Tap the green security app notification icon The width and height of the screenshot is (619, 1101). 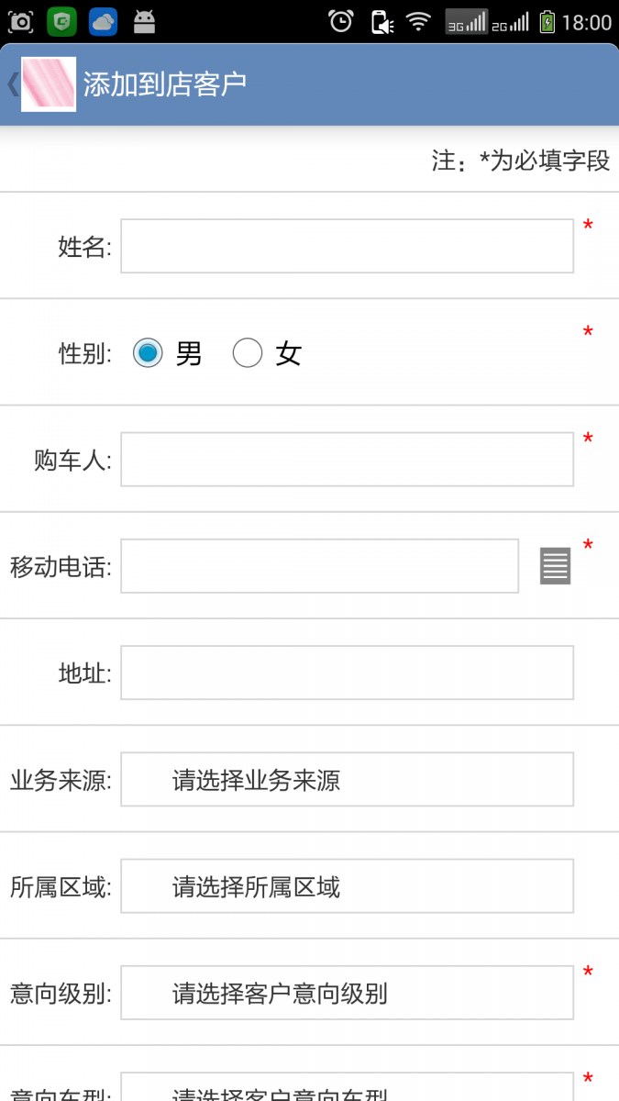tap(61, 22)
